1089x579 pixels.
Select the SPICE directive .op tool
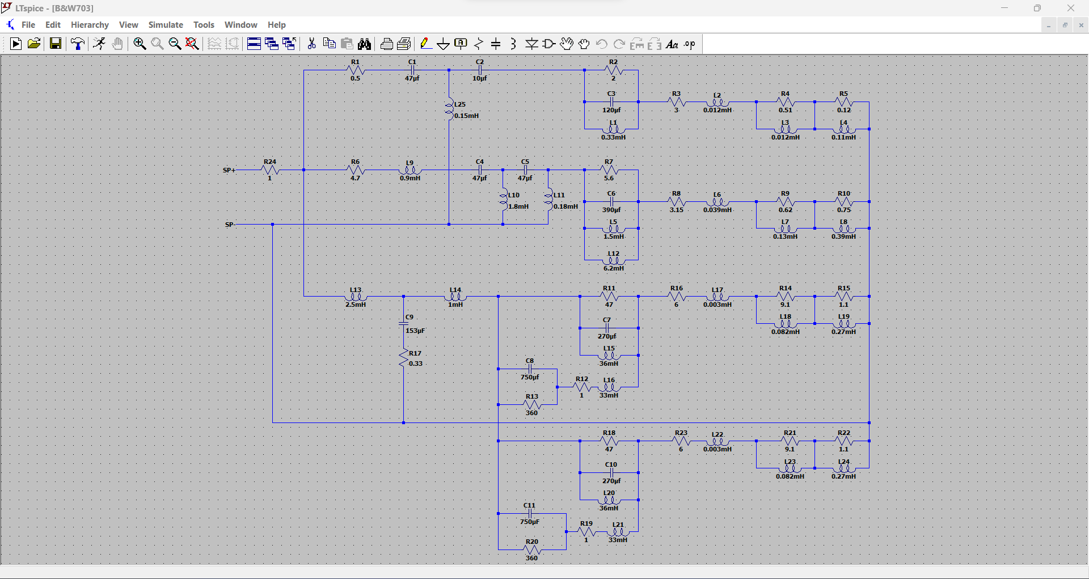[690, 44]
